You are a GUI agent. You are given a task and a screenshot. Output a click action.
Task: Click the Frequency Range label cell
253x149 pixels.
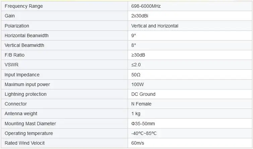24,6
